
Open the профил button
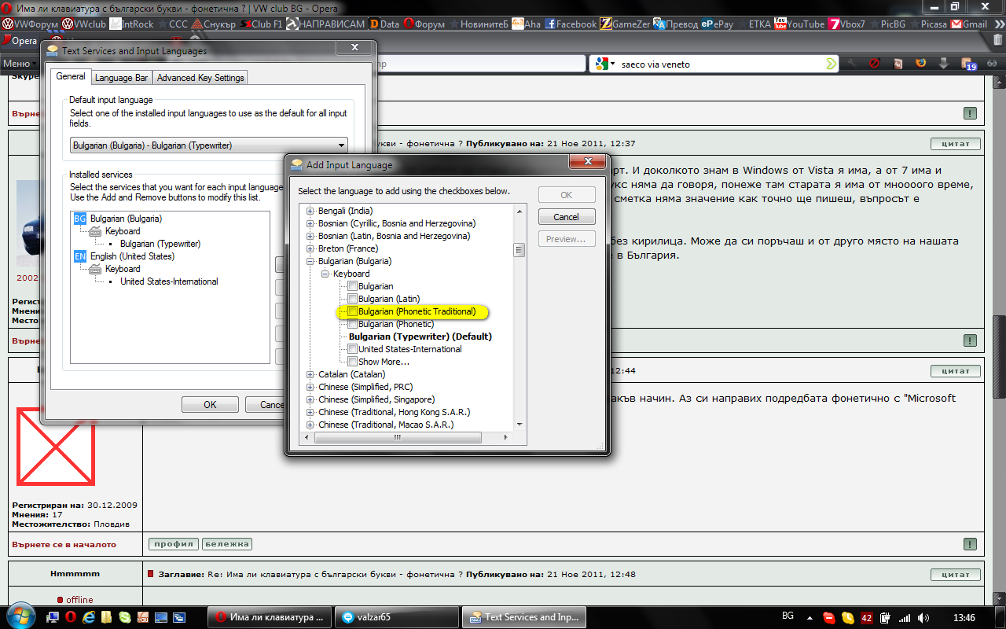174,543
